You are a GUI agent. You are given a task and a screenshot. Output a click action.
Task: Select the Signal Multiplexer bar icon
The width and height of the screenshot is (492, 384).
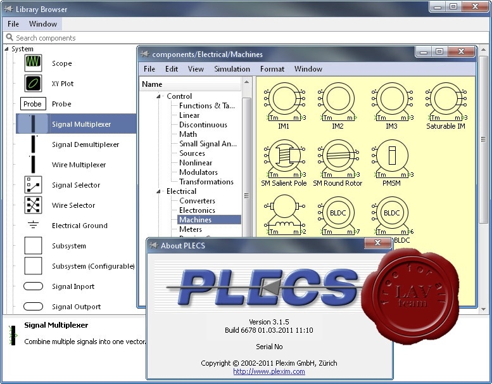click(33, 124)
